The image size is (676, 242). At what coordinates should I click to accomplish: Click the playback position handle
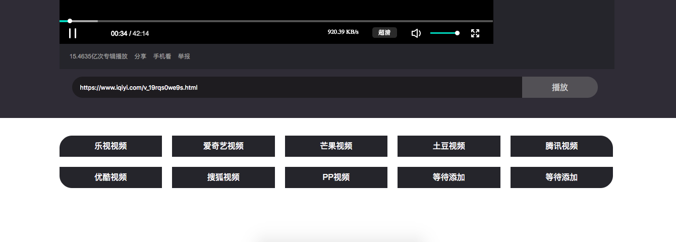70,21
